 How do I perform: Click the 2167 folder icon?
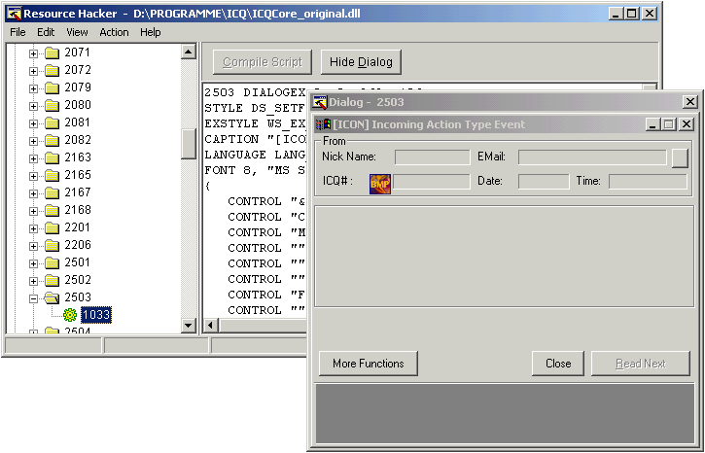point(52,192)
